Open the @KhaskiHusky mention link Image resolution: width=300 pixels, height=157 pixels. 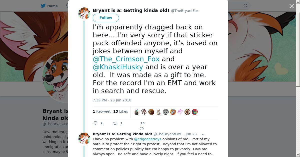click(x=118, y=67)
